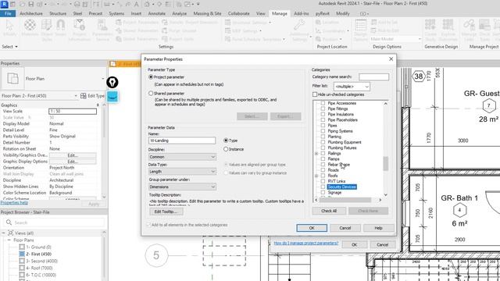
Task: Open the Materials icon in Manage ribbon
Action: 30,28
